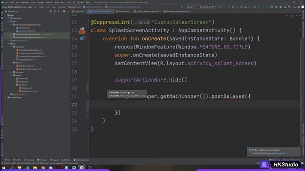
Task: Click the 'upgraded' link in notification
Action: (282, 153)
